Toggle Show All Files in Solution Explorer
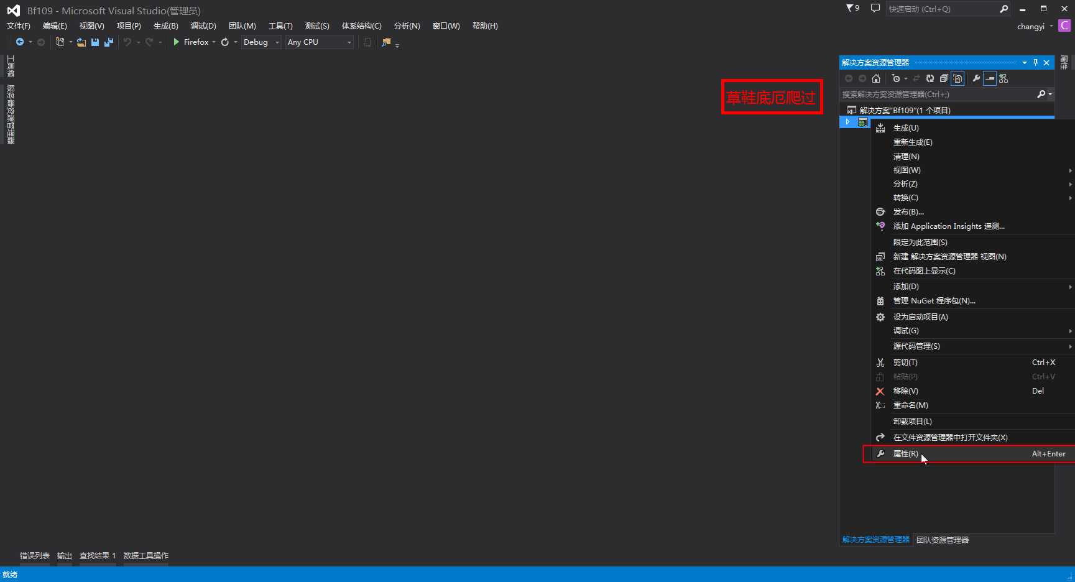 (x=958, y=78)
